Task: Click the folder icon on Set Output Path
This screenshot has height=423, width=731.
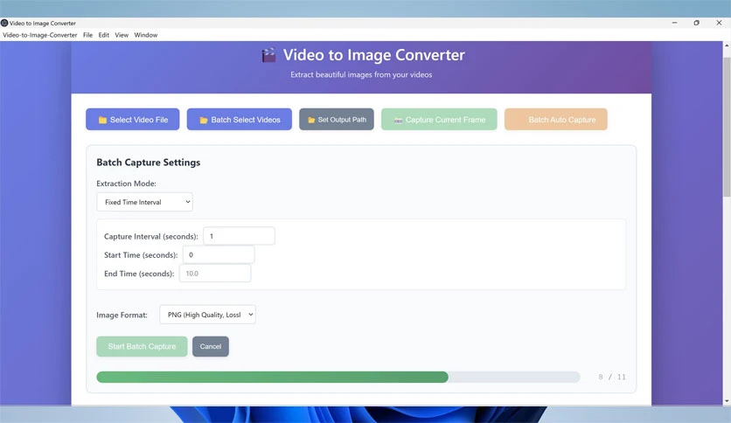Action: tap(311, 120)
